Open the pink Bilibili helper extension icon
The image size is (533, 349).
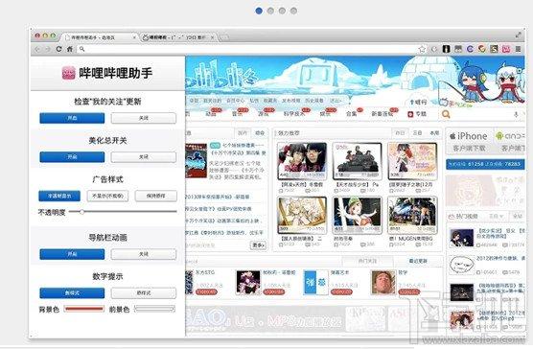click(506, 49)
